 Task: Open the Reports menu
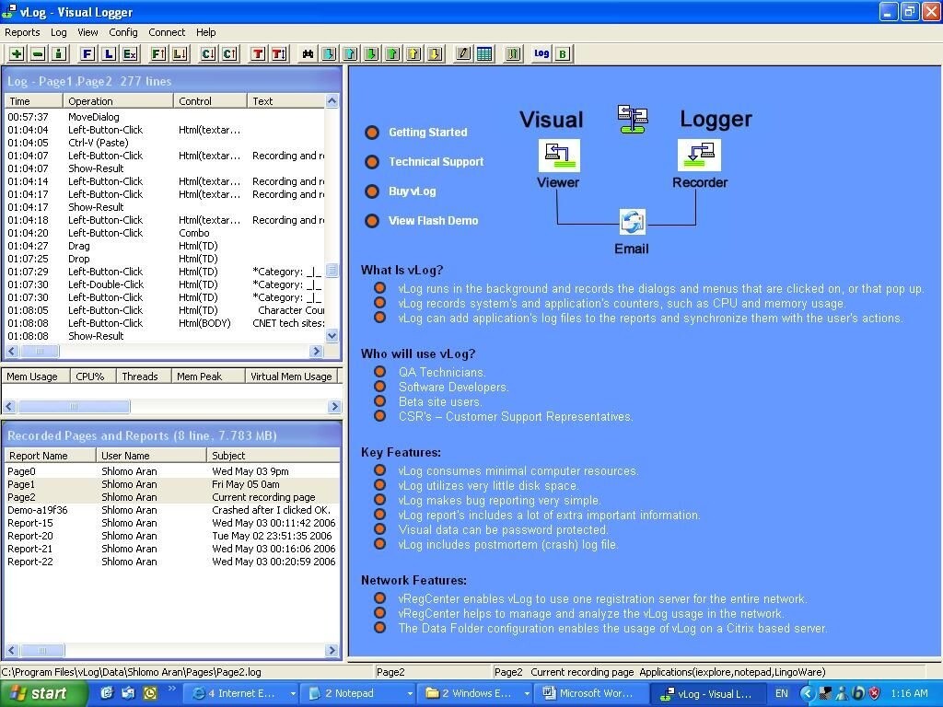pos(22,32)
